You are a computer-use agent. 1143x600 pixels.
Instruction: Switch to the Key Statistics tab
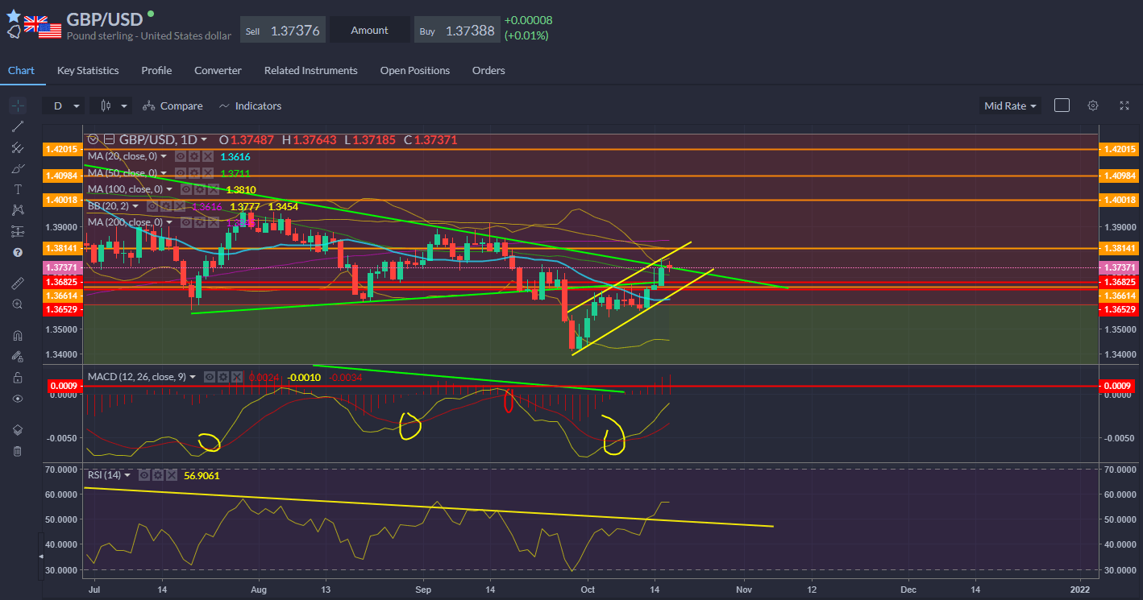[87, 70]
